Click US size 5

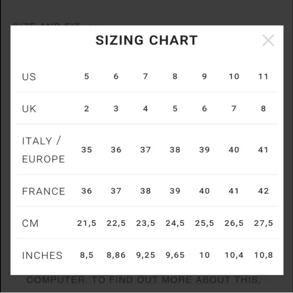tap(87, 76)
